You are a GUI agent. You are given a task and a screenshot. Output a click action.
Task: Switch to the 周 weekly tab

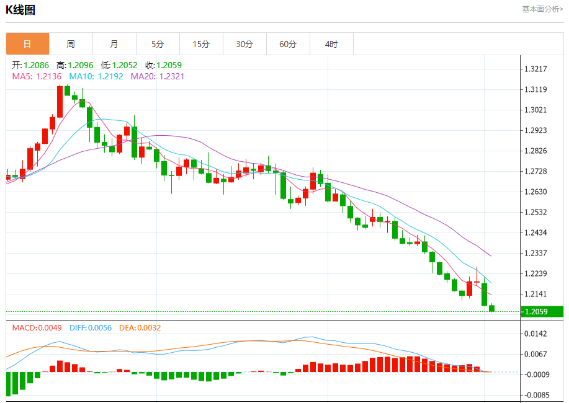pos(71,44)
